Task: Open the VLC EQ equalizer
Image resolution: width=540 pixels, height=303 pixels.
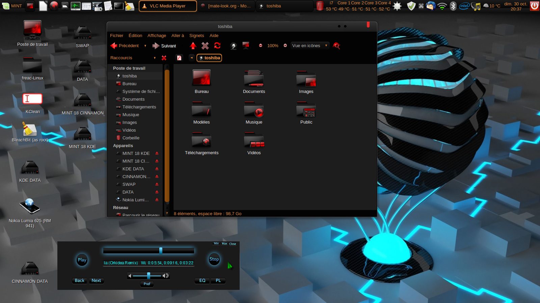Action: pyautogui.click(x=202, y=280)
